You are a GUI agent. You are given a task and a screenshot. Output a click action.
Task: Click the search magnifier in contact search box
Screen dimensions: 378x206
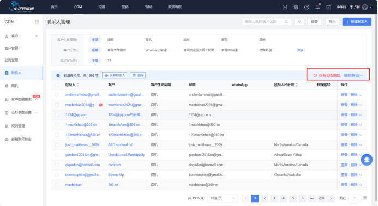click(286, 22)
